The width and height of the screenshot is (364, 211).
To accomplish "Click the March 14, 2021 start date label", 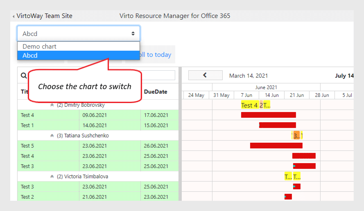I will (249, 76).
